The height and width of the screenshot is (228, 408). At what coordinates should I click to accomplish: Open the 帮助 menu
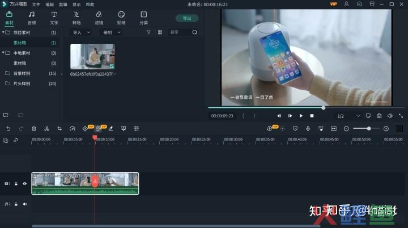coord(90,5)
